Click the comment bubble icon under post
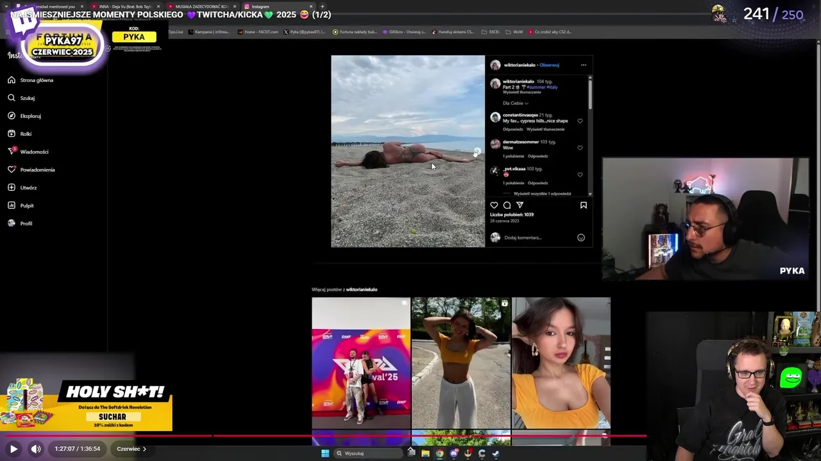The width and height of the screenshot is (821, 461). [x=507, y=205]
